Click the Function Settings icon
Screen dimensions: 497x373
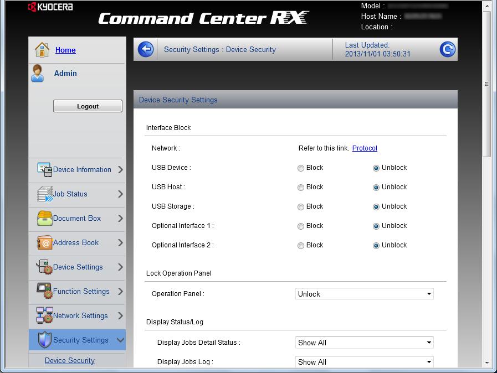coord(45,291)
